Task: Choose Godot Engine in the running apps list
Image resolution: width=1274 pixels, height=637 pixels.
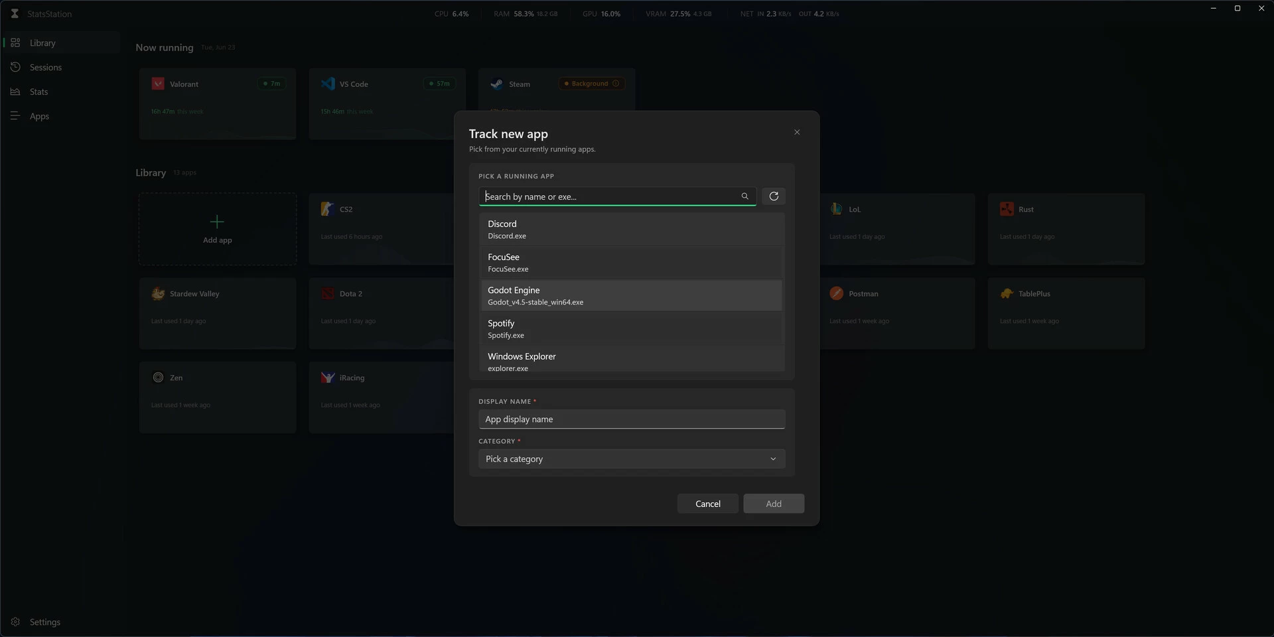Action: coord(632,295)
